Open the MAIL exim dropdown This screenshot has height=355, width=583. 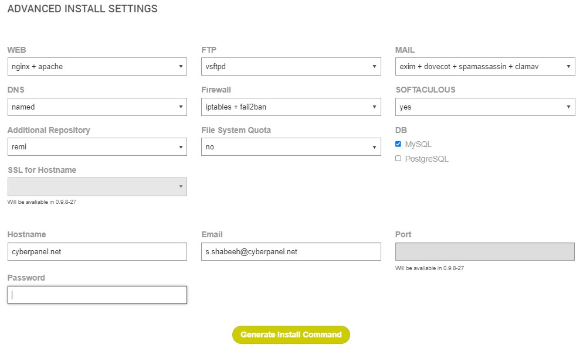click(485, 66)
